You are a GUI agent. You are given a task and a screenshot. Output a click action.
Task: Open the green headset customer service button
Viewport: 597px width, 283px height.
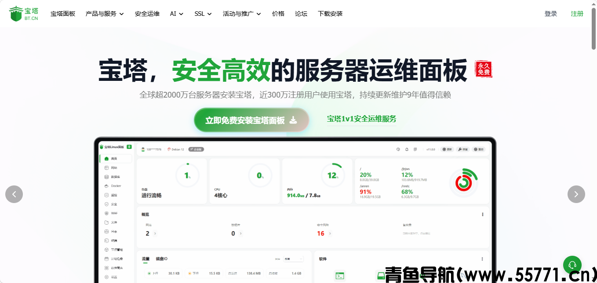tap(572, 265)
